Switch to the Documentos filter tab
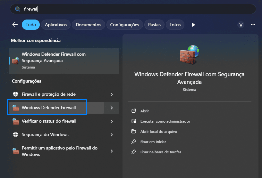The width and height of the screenshot is (262, 178). [x=89, y=25]
